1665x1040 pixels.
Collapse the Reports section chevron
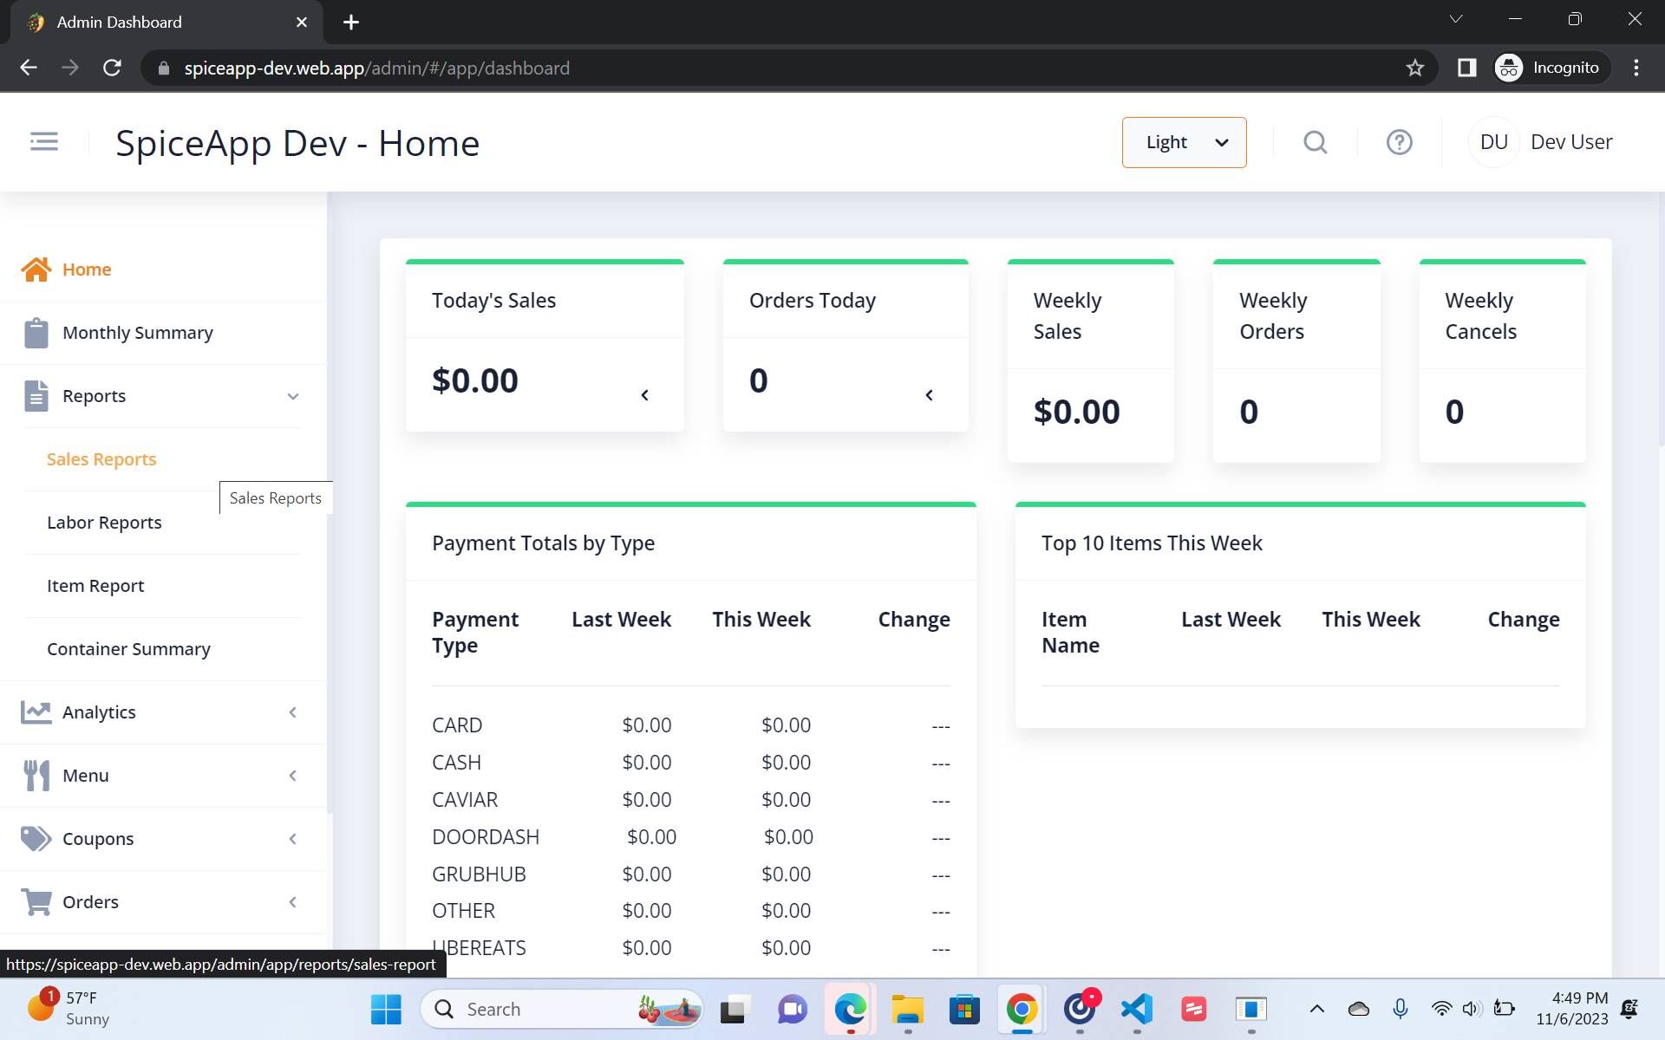pyautogui.click(x=293, y=397)
